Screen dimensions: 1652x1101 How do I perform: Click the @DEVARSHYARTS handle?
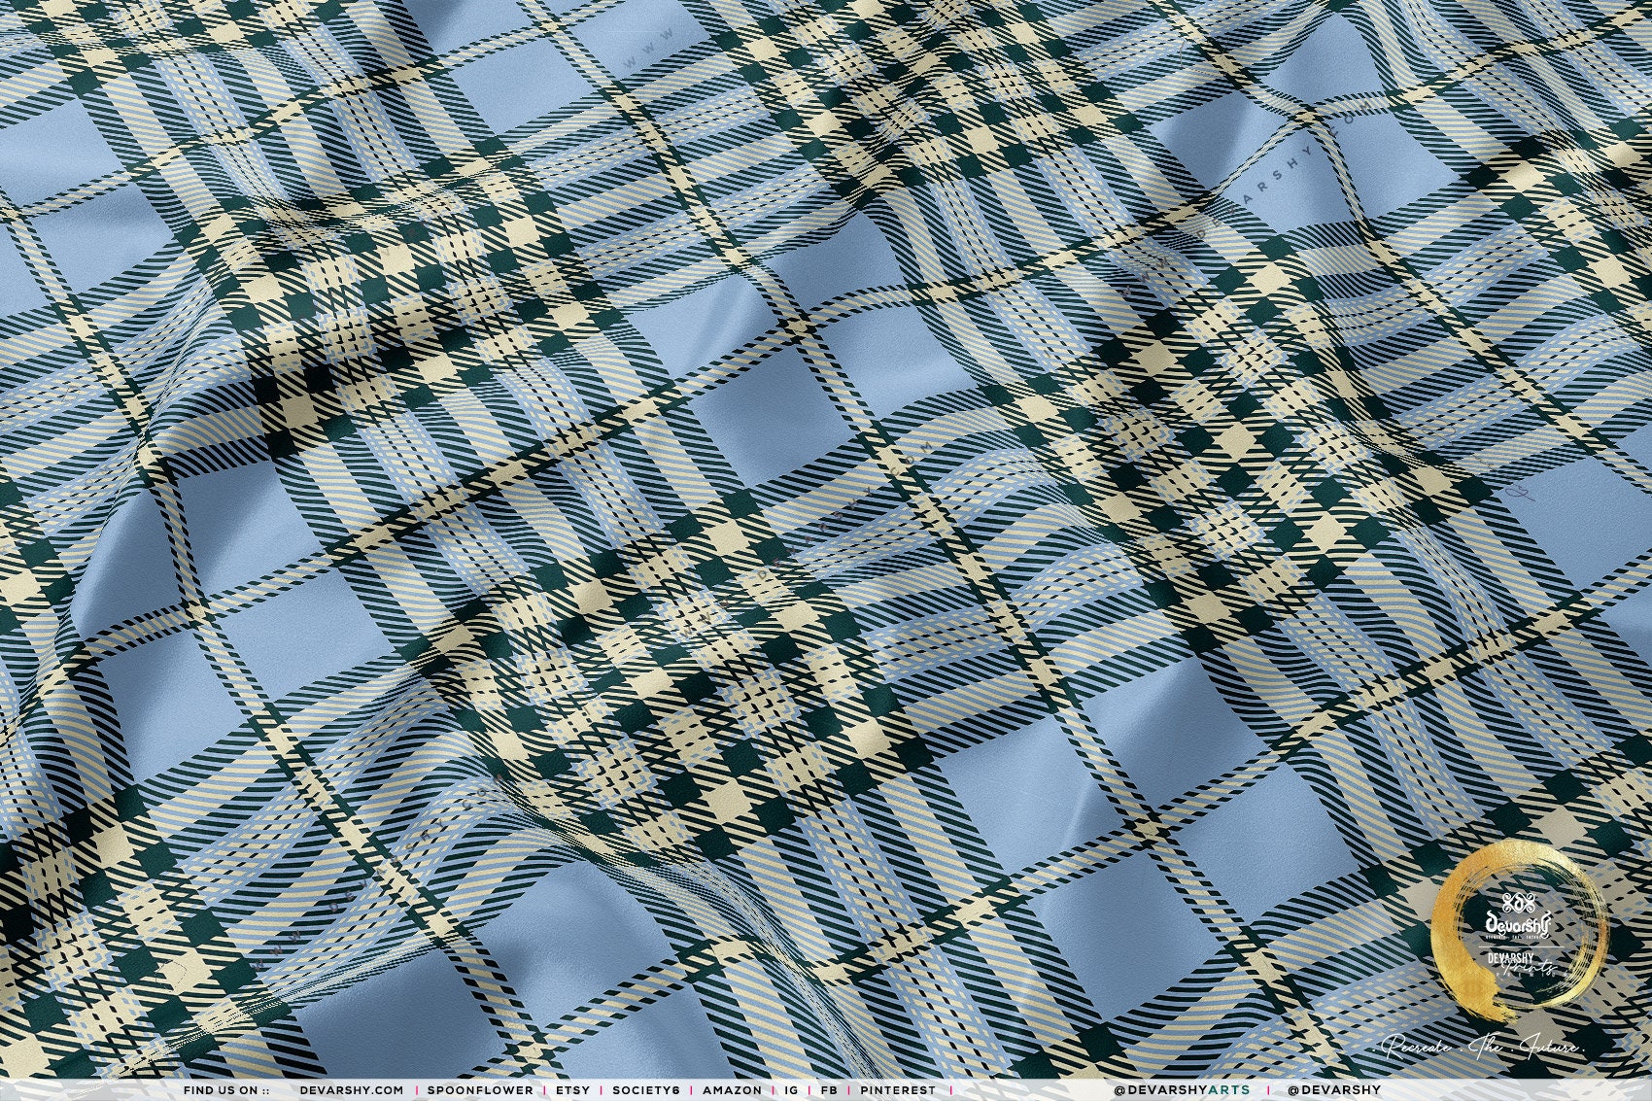(1182, 1090)
